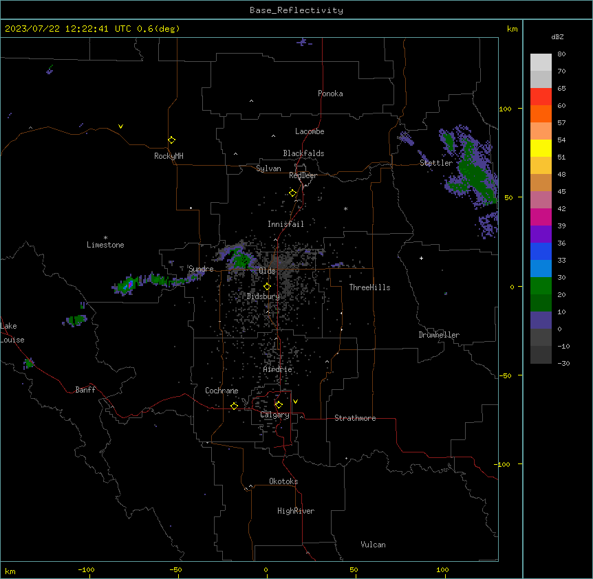Screen dimensions: 593x579
Task: Click the Base_Reflectivity title
Action: [296, 10]
